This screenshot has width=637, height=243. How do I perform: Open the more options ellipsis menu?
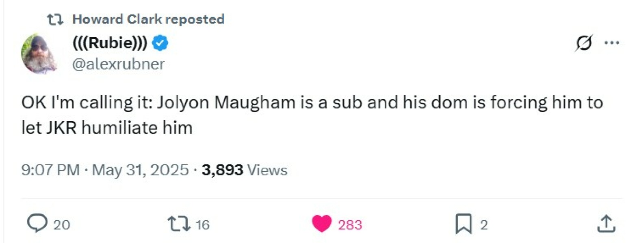pyautogui.click(x=613, y=42)
